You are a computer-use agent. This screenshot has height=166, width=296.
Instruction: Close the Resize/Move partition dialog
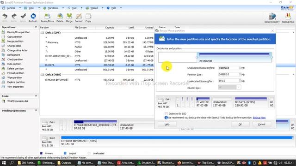272,31
